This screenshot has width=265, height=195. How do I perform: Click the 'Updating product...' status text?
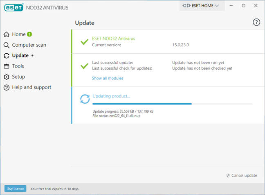tap(111, 96)
